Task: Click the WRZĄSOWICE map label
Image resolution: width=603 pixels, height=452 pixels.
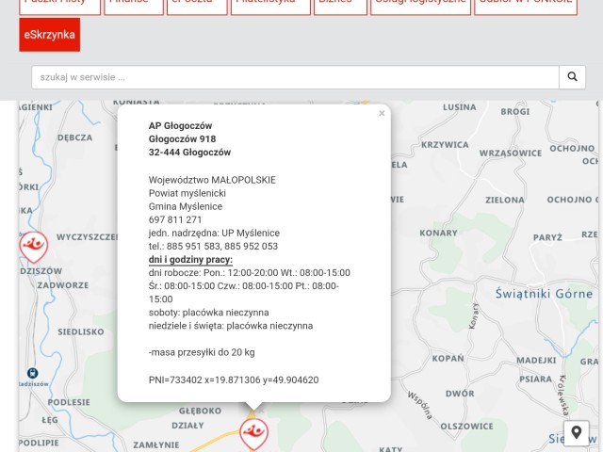Action: tap(511, 153)
